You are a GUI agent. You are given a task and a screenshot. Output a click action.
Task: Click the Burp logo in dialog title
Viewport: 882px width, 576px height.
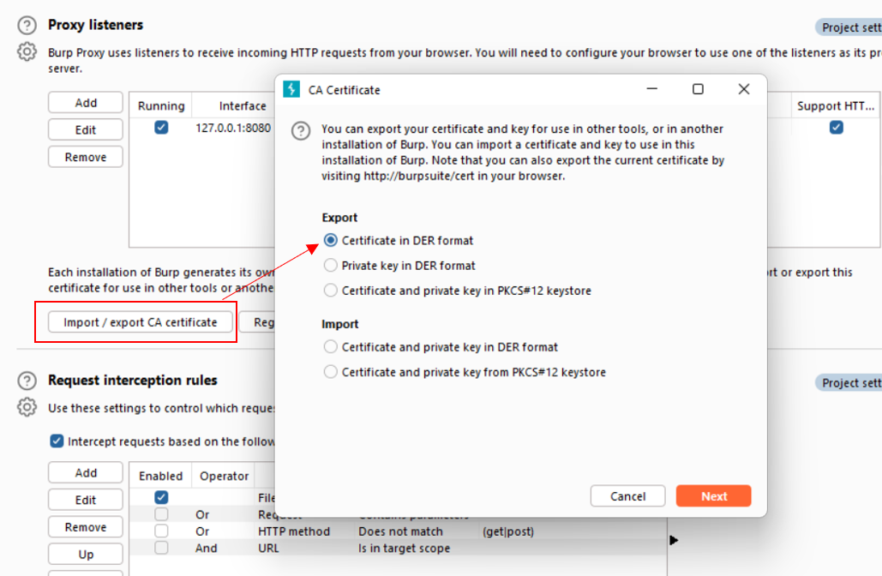point(291,89)
